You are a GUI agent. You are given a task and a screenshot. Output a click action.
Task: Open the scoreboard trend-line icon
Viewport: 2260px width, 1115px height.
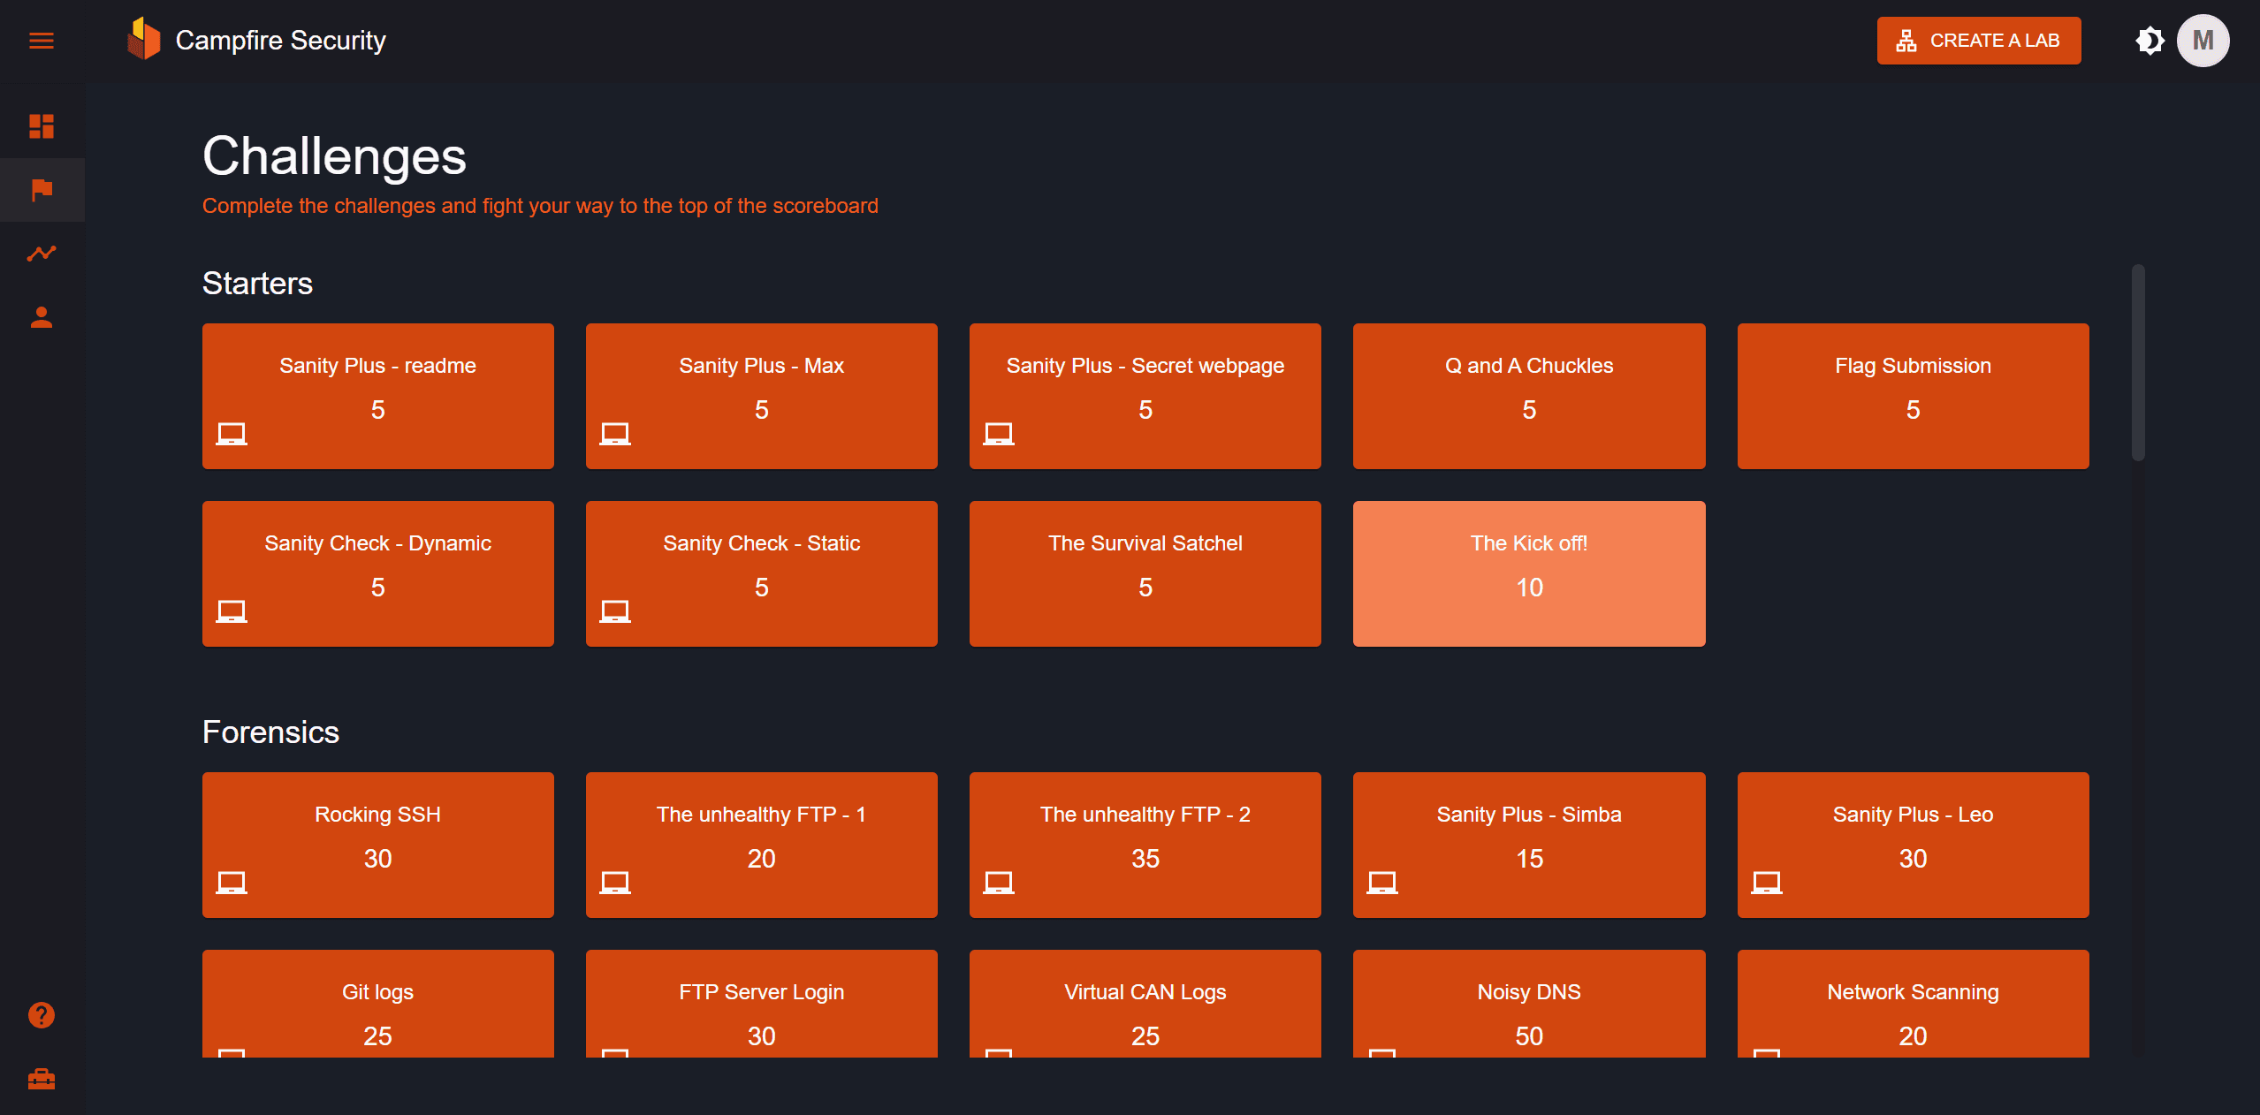point(42,254)
